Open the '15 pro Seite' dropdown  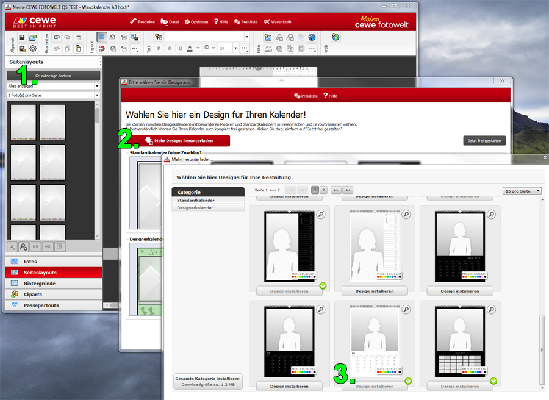coord(522,191)
